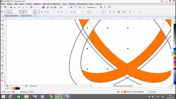Image resolution: width=176 pixels, height=99 pixels.
Task: Switch to Экран приветствия tab
Action: click(11, 16)
